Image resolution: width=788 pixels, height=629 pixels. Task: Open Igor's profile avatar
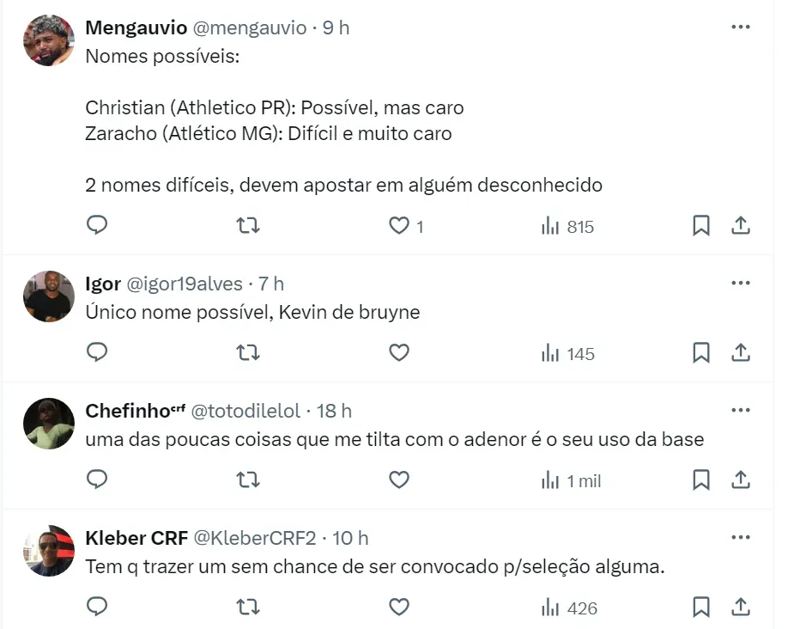(49, 297)
